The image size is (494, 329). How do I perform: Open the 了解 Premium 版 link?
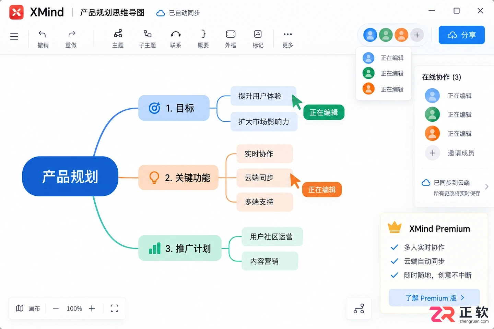pyautogui.click(x=434, y=298)
